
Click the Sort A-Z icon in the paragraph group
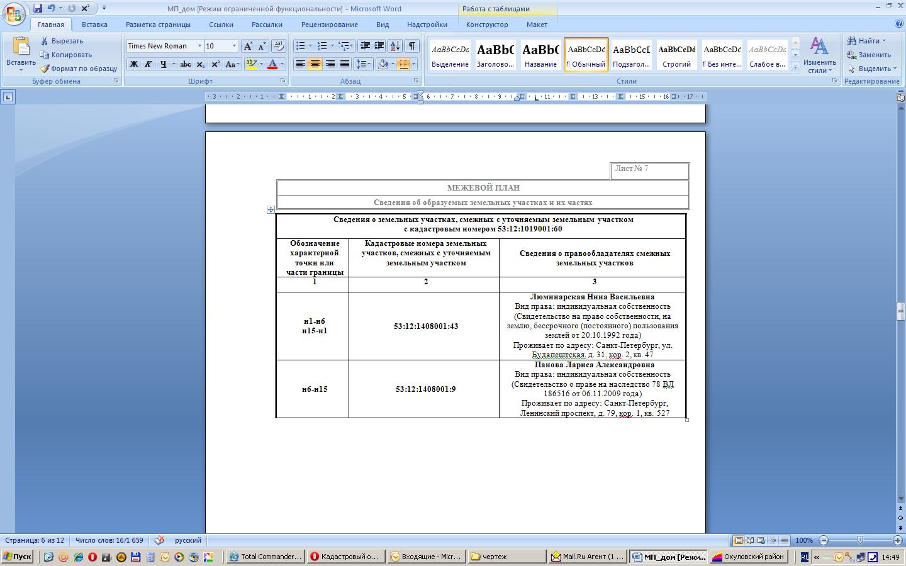pyautogui.click(x=394, y=46)
